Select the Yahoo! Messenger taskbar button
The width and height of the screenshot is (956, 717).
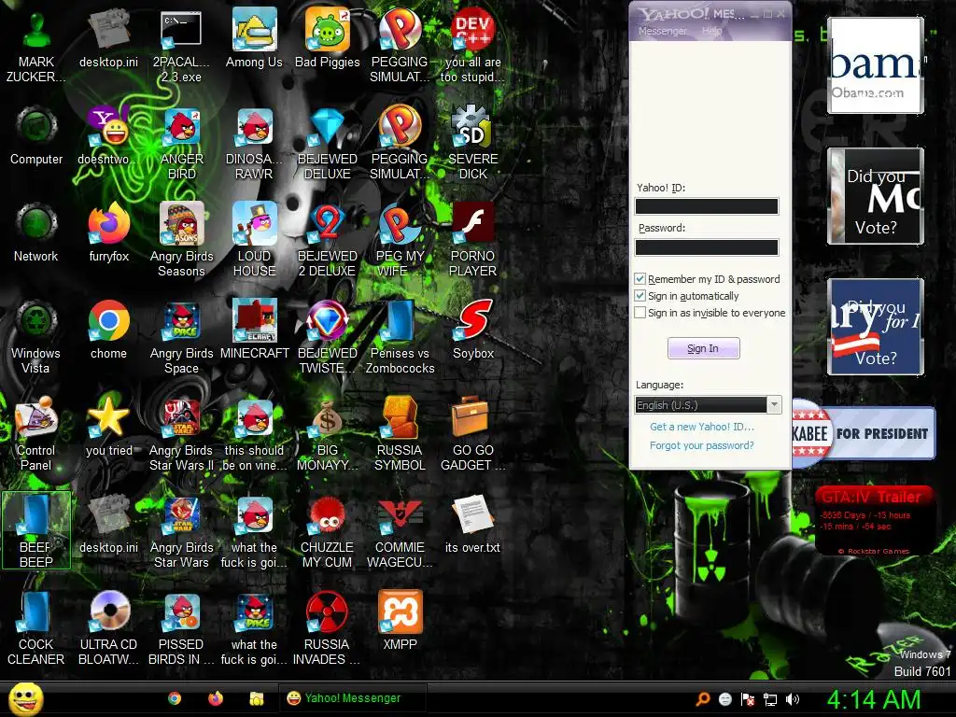coord(352,698)
